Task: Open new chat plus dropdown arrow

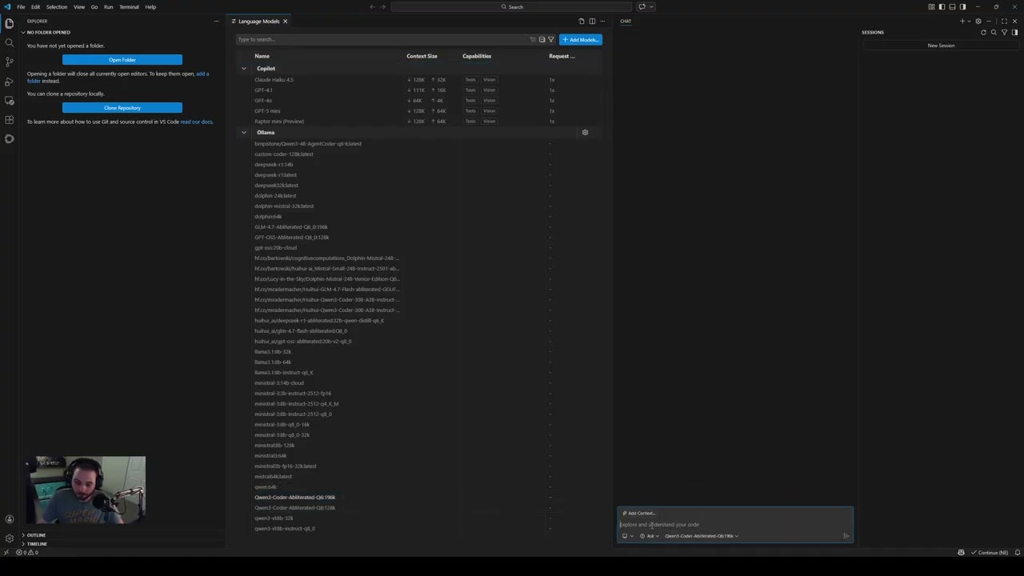Action: click(x=969, y=21)
